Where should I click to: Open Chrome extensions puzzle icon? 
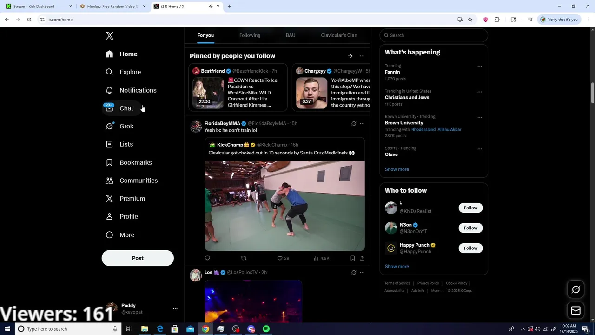coord(497,20)
